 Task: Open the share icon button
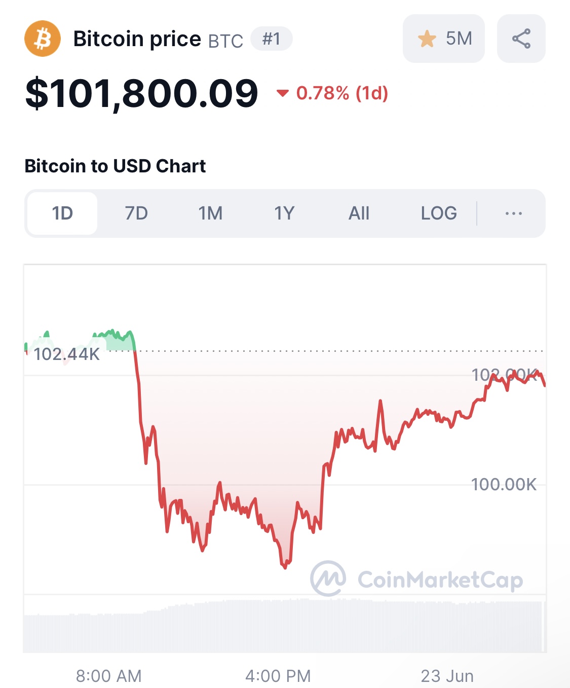coord(521,39)
